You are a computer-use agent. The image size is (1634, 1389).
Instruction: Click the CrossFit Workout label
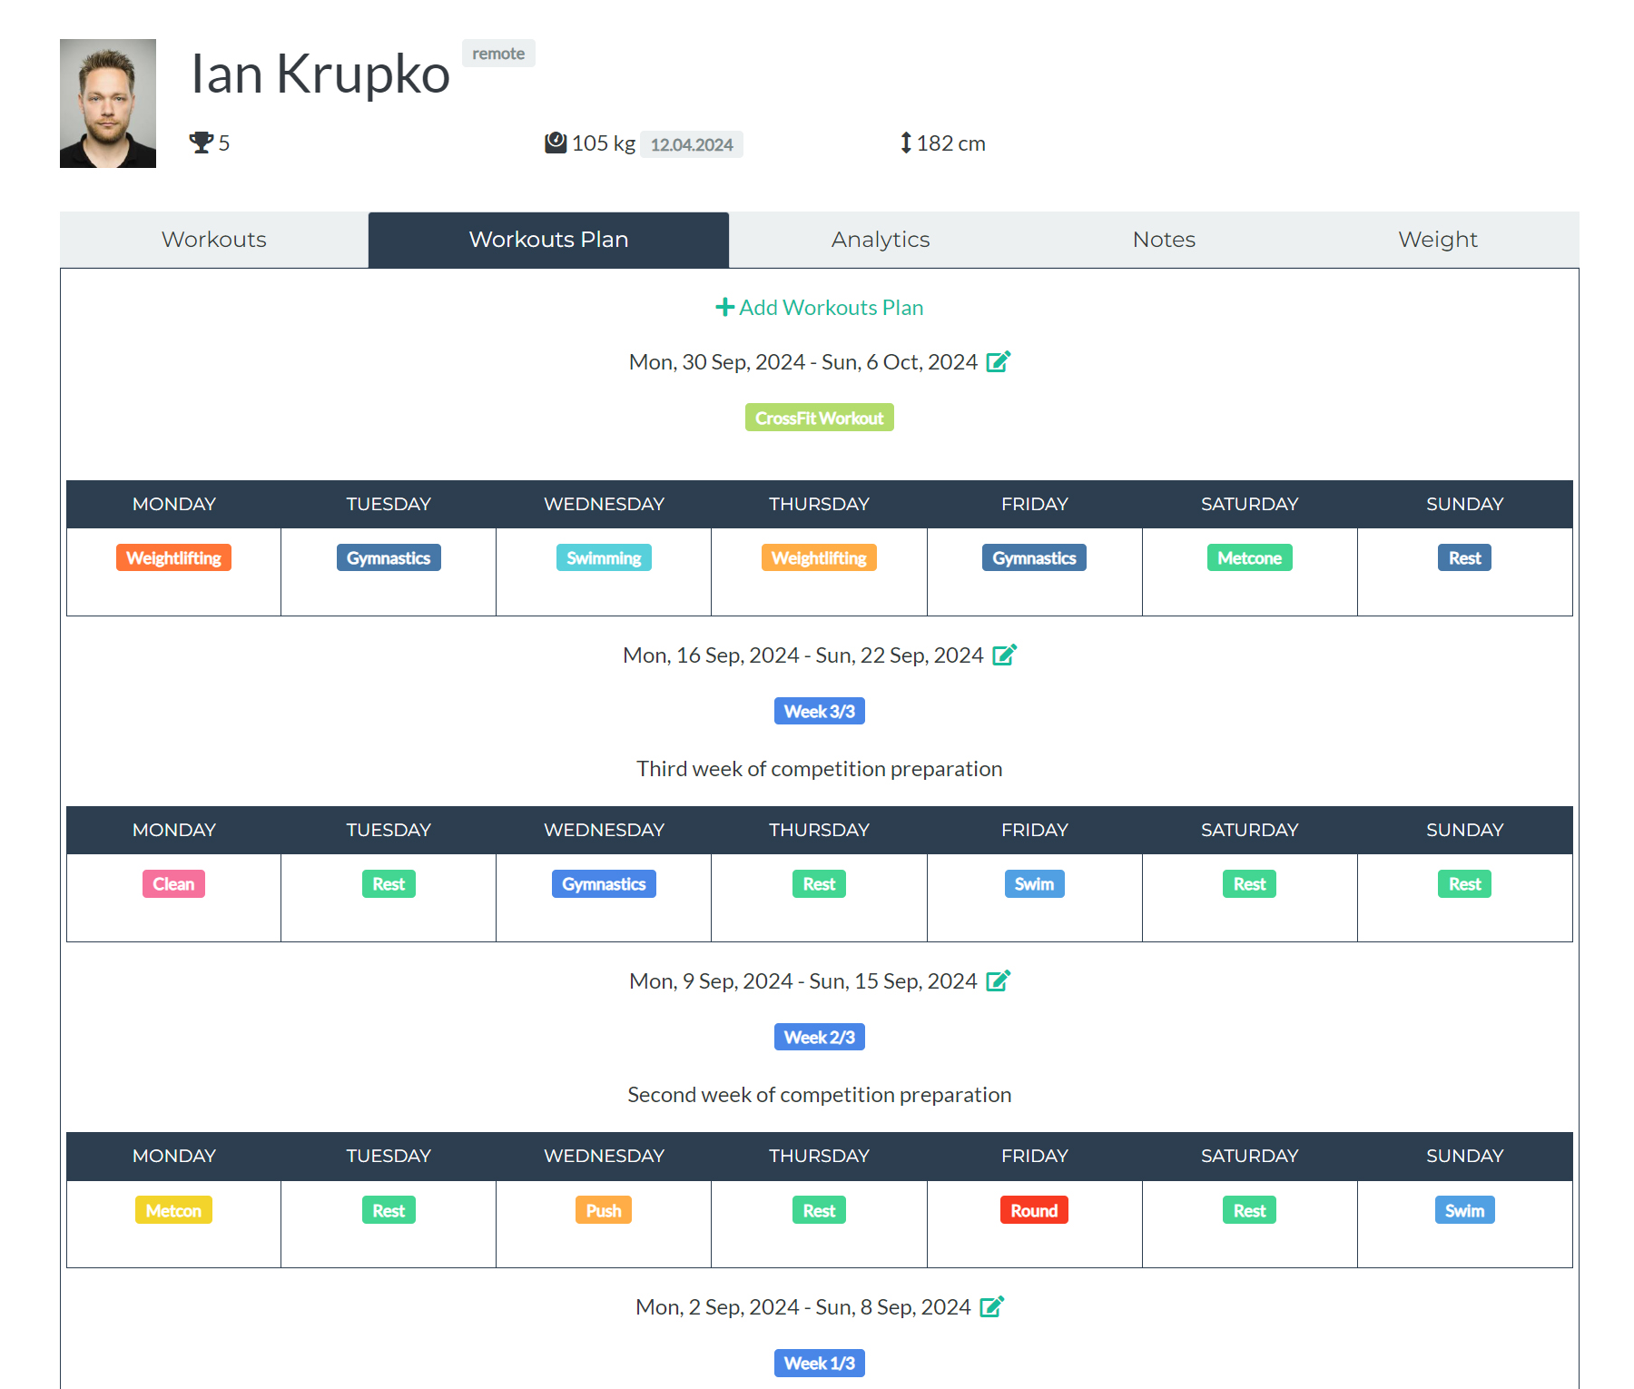coord(819,419)
